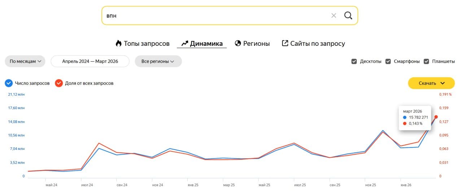
Task: Clear the search query with X icon
Action: [x=334, y=15]
